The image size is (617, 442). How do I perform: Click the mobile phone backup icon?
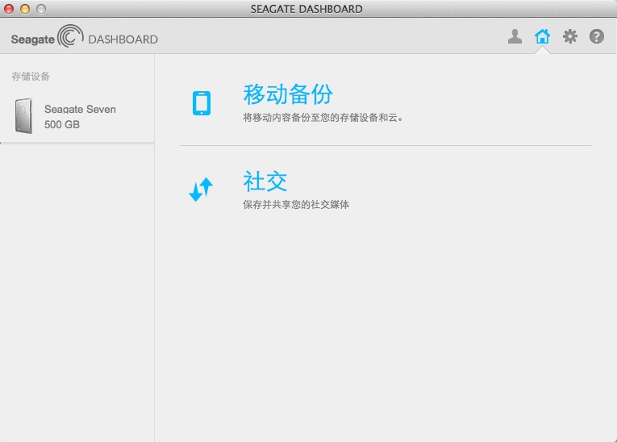tap(202, 103)
